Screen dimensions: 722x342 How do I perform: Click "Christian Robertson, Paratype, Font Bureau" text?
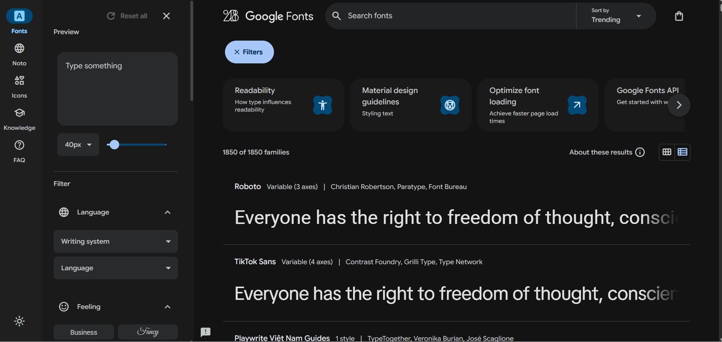click(399, 187)
